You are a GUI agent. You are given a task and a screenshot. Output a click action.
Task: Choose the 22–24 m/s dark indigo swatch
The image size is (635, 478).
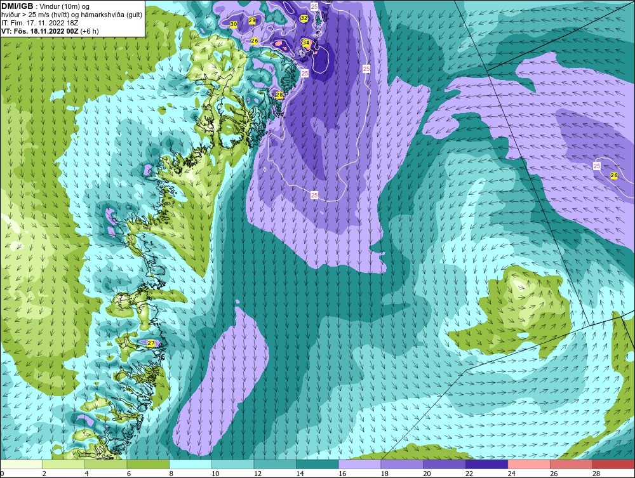tap(486, 464)
